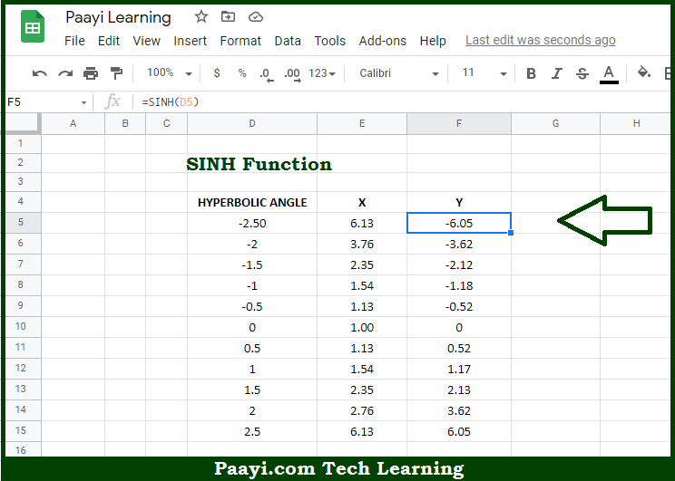The image size is (675, 481).
Task: Open the zoom 100% dropdown
Action: (169, 73)
